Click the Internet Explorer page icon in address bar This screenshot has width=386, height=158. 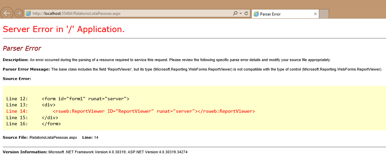click(28, 14)
